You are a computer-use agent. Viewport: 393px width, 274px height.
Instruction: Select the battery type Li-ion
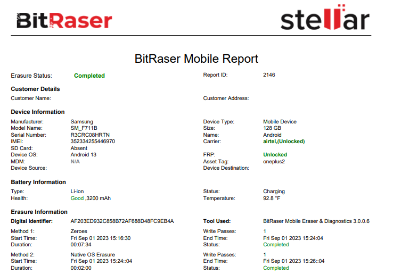click(77, 192)
